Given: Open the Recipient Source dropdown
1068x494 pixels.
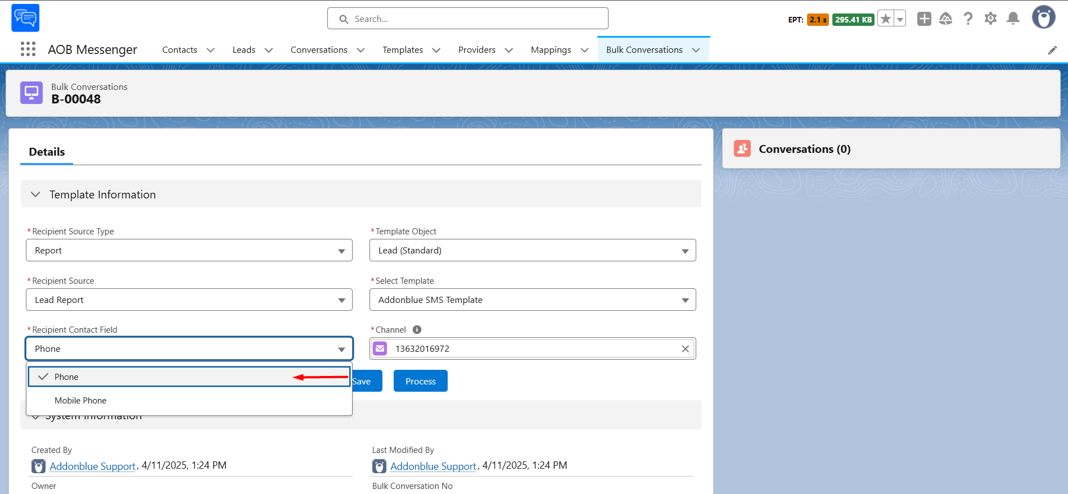Looking at the screenshot, I should [189, 300].
